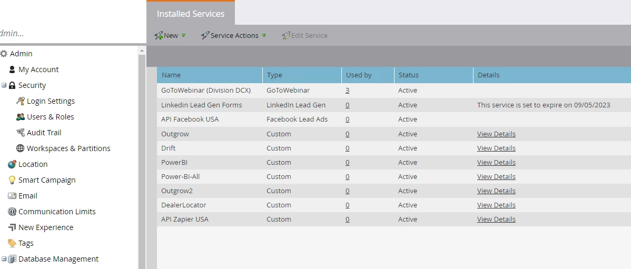
Task: Open View Details for Outgrow
Action: tap(496, 134)
